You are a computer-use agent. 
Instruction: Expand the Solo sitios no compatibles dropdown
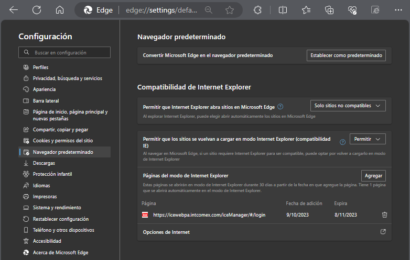pos(348,106)
